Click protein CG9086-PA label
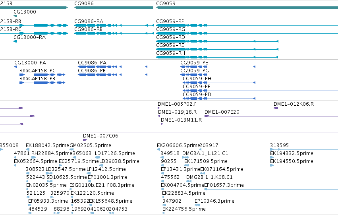 click(92, 63)
